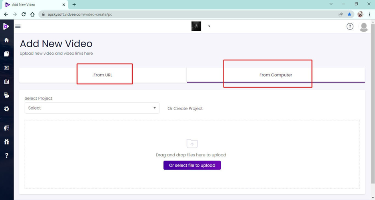Click the question mark icon in sidebar
Screen dimensions: 375x200
[6, 156]
